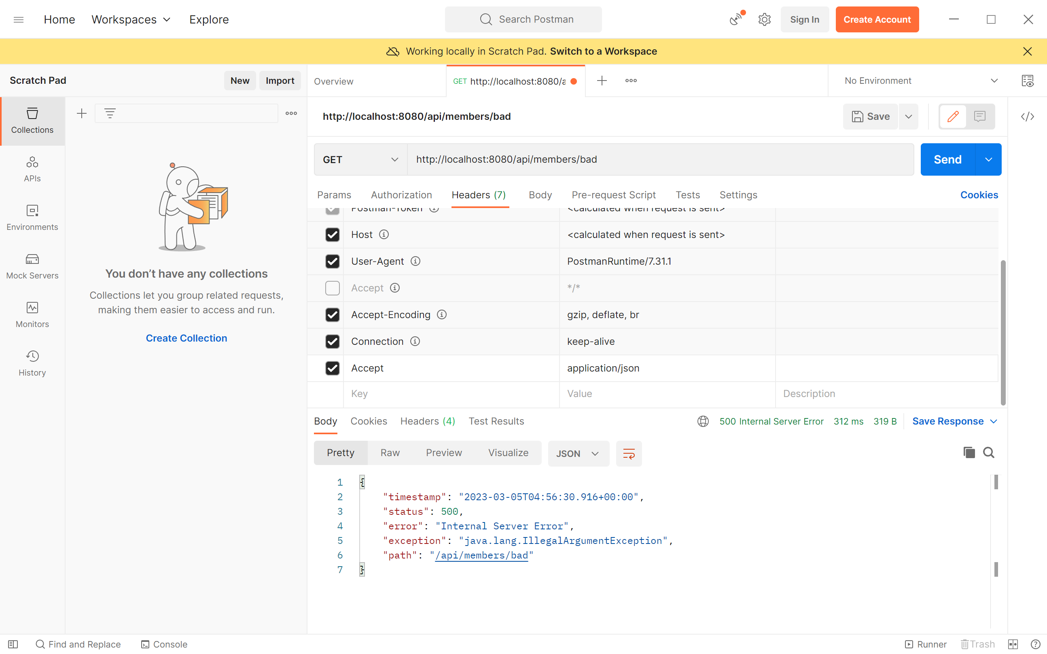This screenshot has height=654, width=1047.
Task: Open the environment quick look icon
Action: point(1028,81)
